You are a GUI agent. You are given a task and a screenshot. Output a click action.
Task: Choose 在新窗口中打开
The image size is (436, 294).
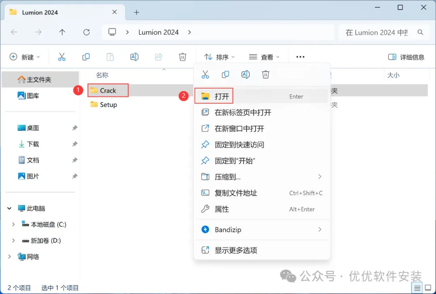pyautogui.click(x=262, y=128)
